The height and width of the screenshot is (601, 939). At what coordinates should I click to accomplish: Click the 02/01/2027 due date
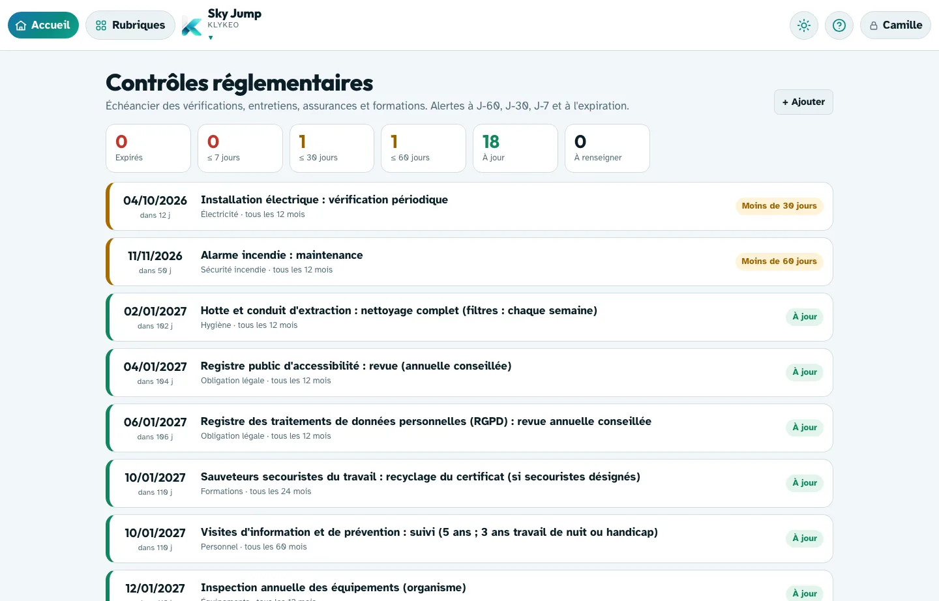pyautogui.click(x=155, y=312)
